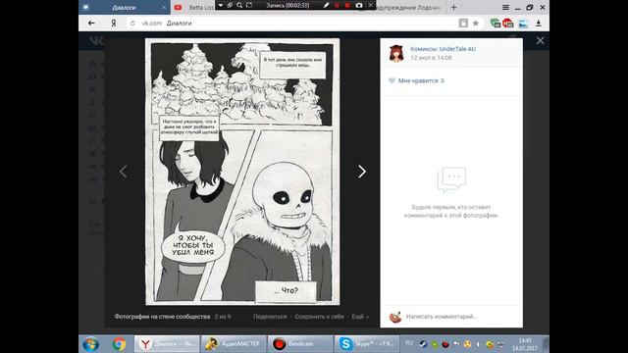Click the green extension icon in toolbar
Screen dimensions: 628x353
[x=495, y=24]
